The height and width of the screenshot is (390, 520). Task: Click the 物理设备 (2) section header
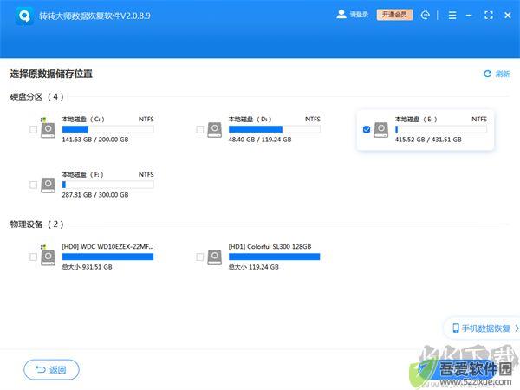coord(36,224)
